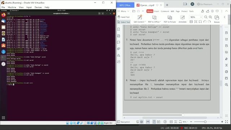Viewport: 231px width, 130px height.
Task: Switch to the Insert ribbon tab
Action: click(157, 11)
